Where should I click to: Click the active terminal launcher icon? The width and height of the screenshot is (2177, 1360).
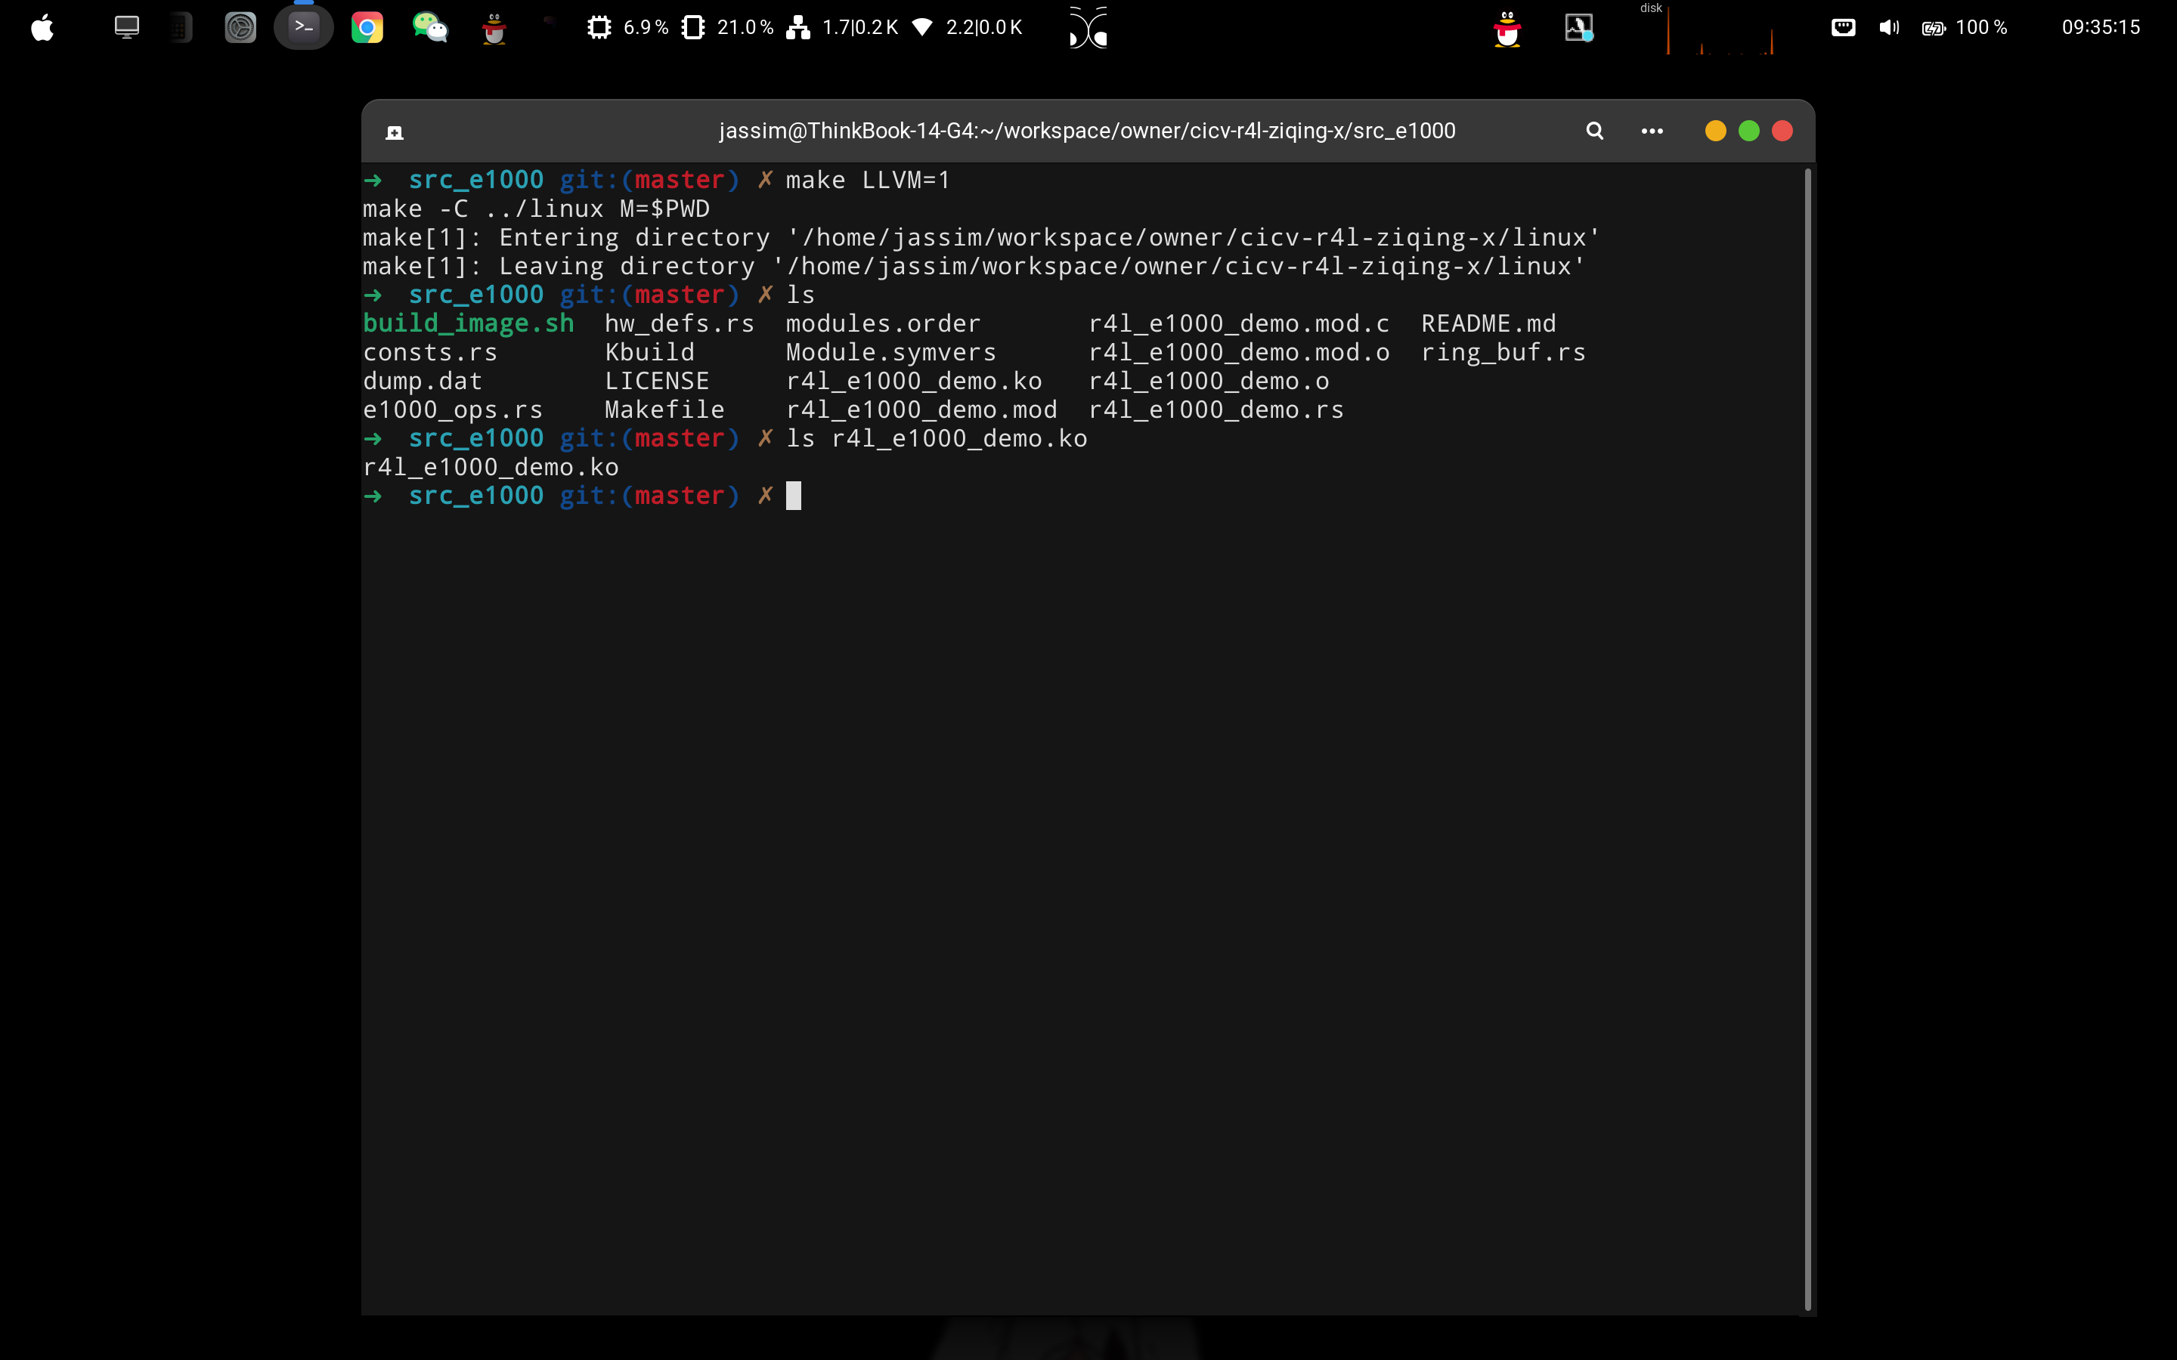304,28
